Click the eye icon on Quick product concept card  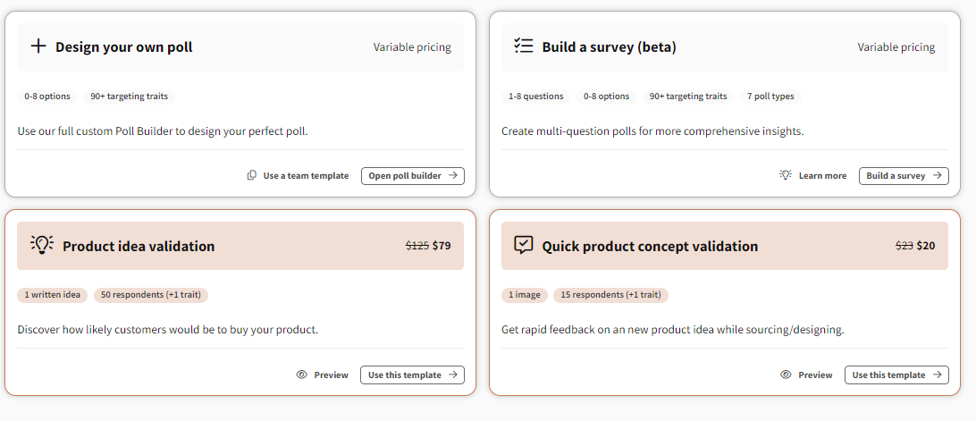point(787,375)
